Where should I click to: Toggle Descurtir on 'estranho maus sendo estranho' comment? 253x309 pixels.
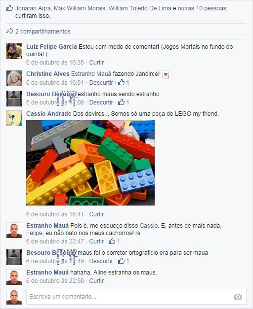point(101,103)
